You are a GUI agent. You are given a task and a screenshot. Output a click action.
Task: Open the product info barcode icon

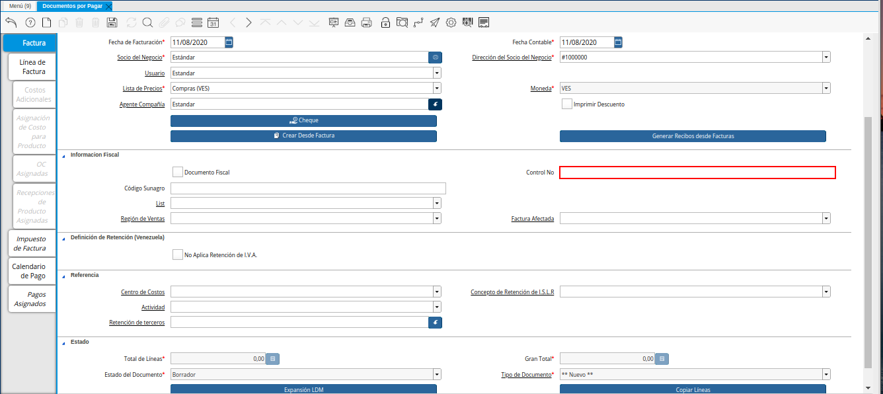(x=467, y=22)
